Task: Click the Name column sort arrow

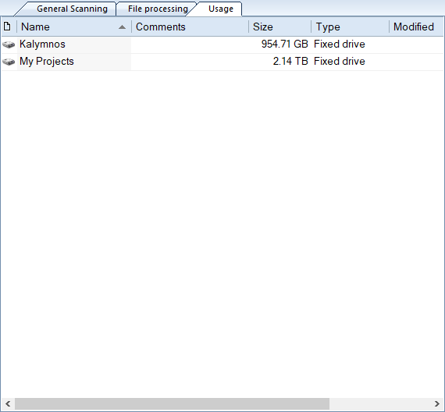Action: [x=122, y=27]
